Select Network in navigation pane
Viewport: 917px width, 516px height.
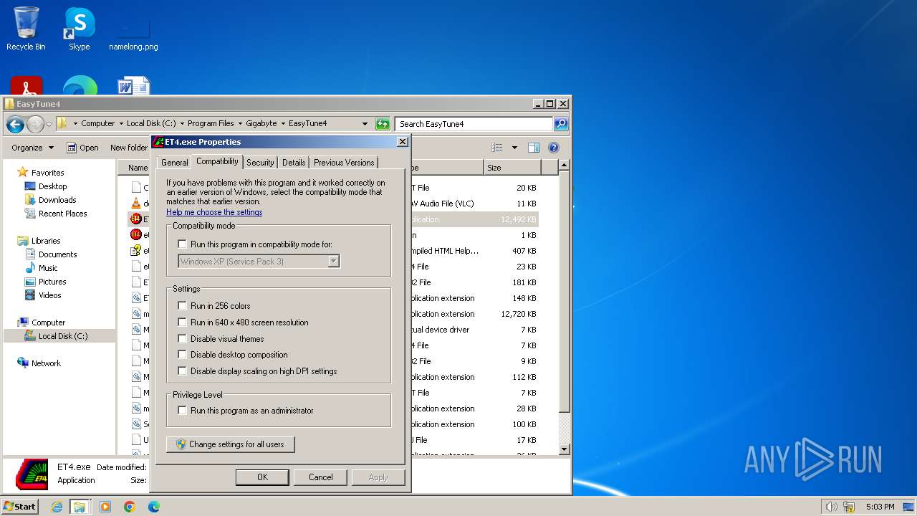click(46, 363)
